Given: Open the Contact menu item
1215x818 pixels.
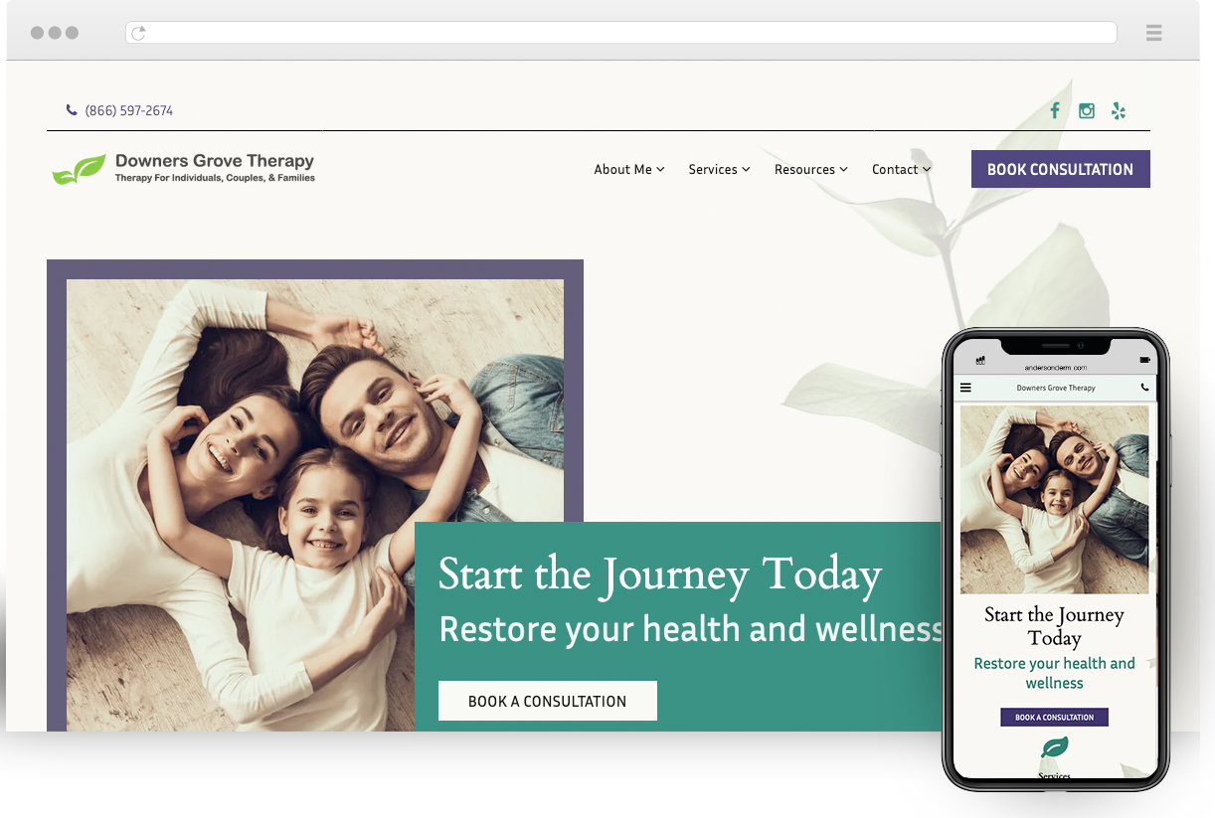Looking at the screenshot, I should coord(902,169).
